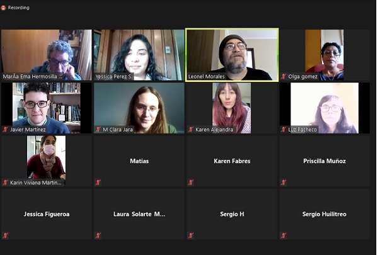378x255 pixels.
Task: Select María Ema Hermosilla video tile
Action: click(x=47, y=55)
